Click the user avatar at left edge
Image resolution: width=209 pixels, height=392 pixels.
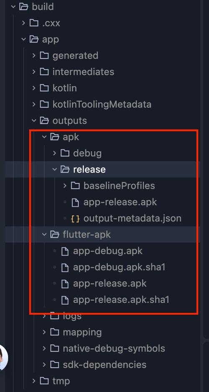click(3, 358)
